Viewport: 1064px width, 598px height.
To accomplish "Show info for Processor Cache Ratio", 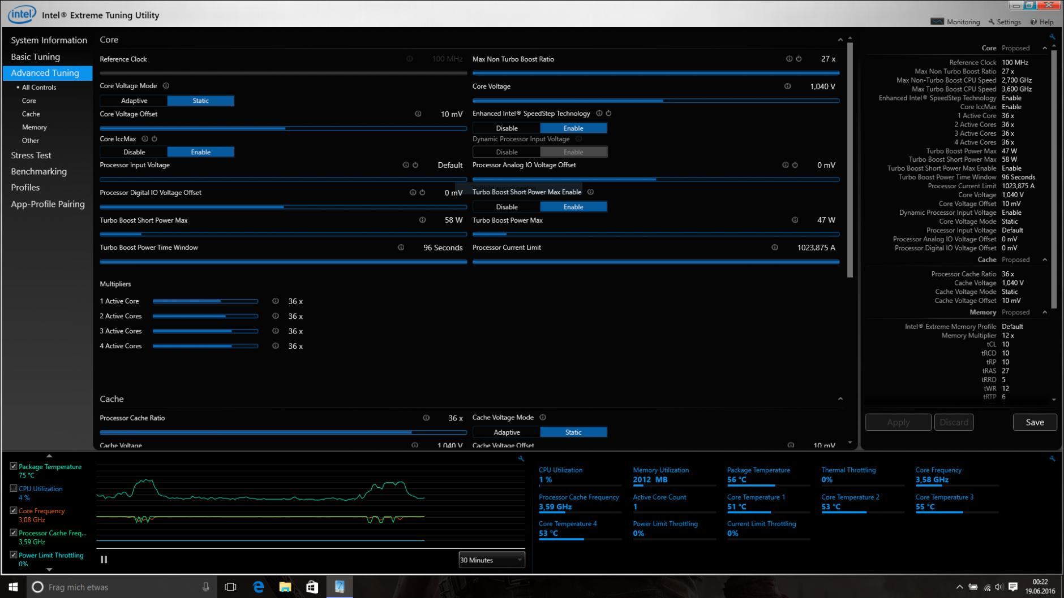I will coord(426,418).
